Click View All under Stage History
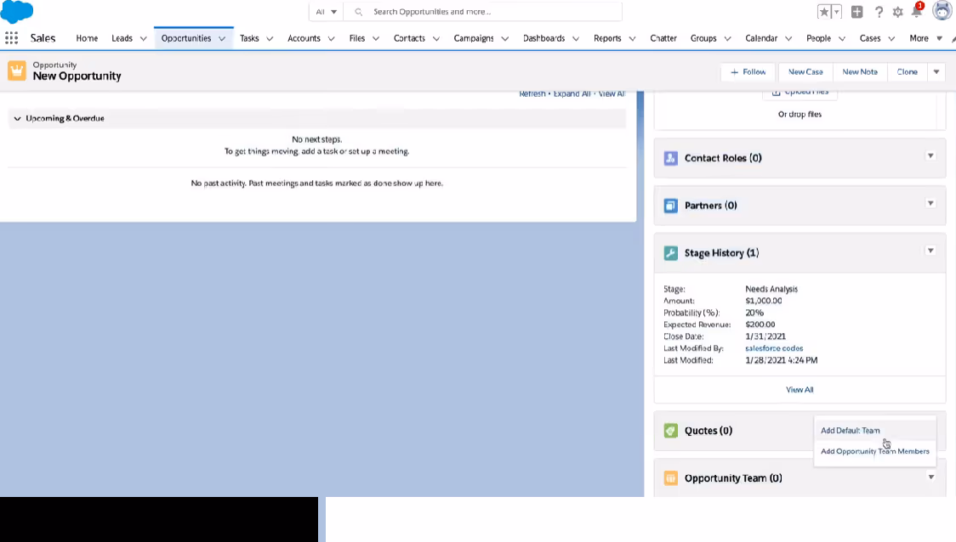956x542 pixels. click(799, 389)
